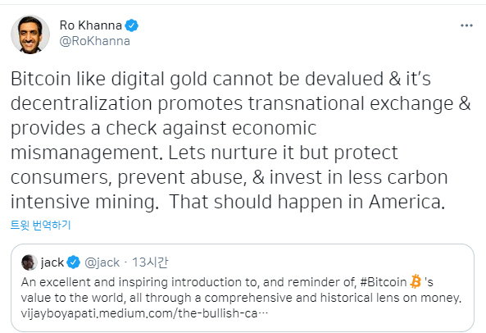Viewport: 486px width, 333px height.
Task: Open the vijayboyapati.medium.com article link
Action: (144, 313)
